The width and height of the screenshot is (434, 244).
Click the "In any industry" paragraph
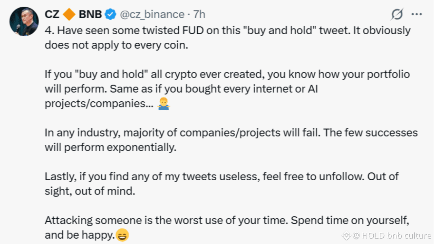click(x=231, y=140)
